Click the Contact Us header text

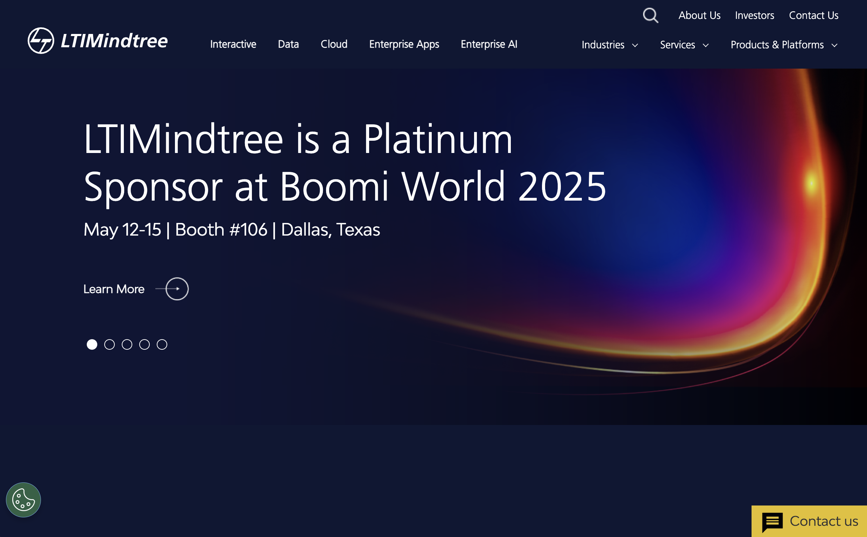point(813,15)
